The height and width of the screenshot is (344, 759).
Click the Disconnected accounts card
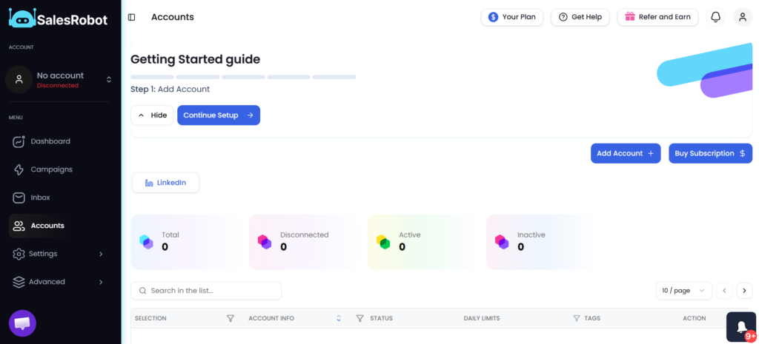pyautogui.click(x=305, y=242)
